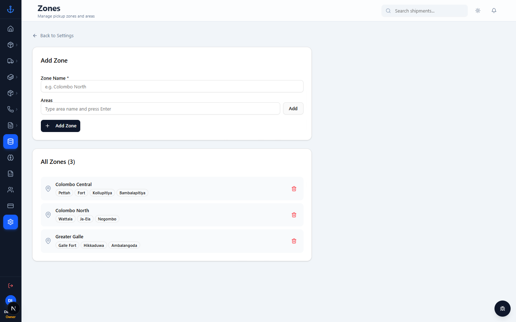Select the Colombo North zone name
The height and width of the screenshot is (322, 516).
[72, 210]
